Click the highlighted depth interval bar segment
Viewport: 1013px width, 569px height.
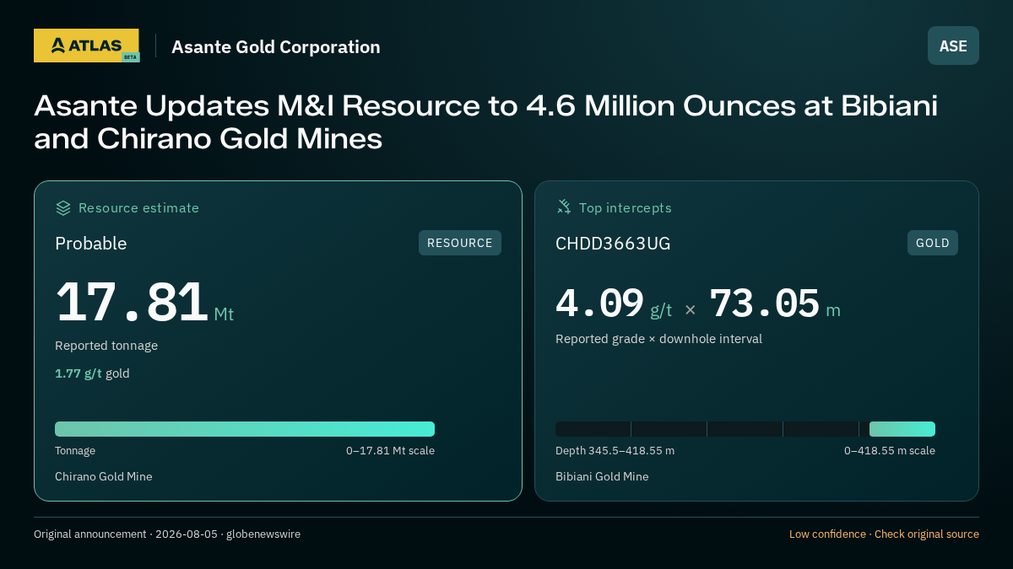(902, 429)
